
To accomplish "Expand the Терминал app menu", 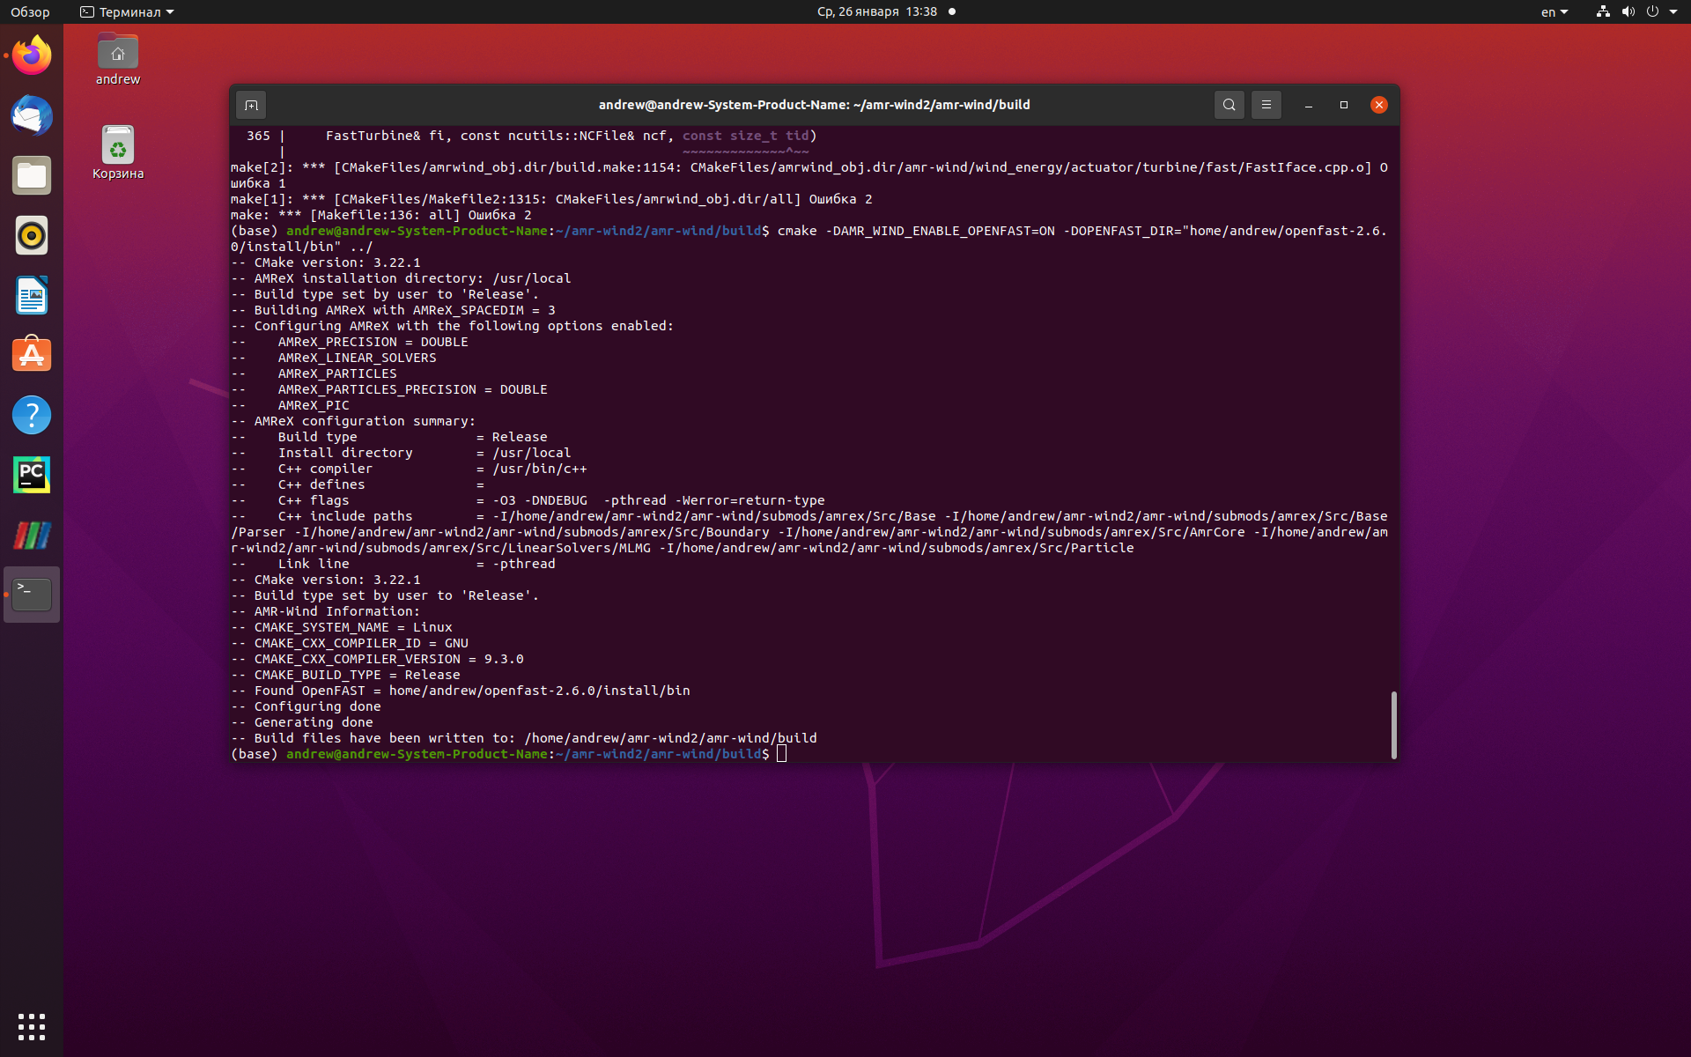I will (128, 11).
